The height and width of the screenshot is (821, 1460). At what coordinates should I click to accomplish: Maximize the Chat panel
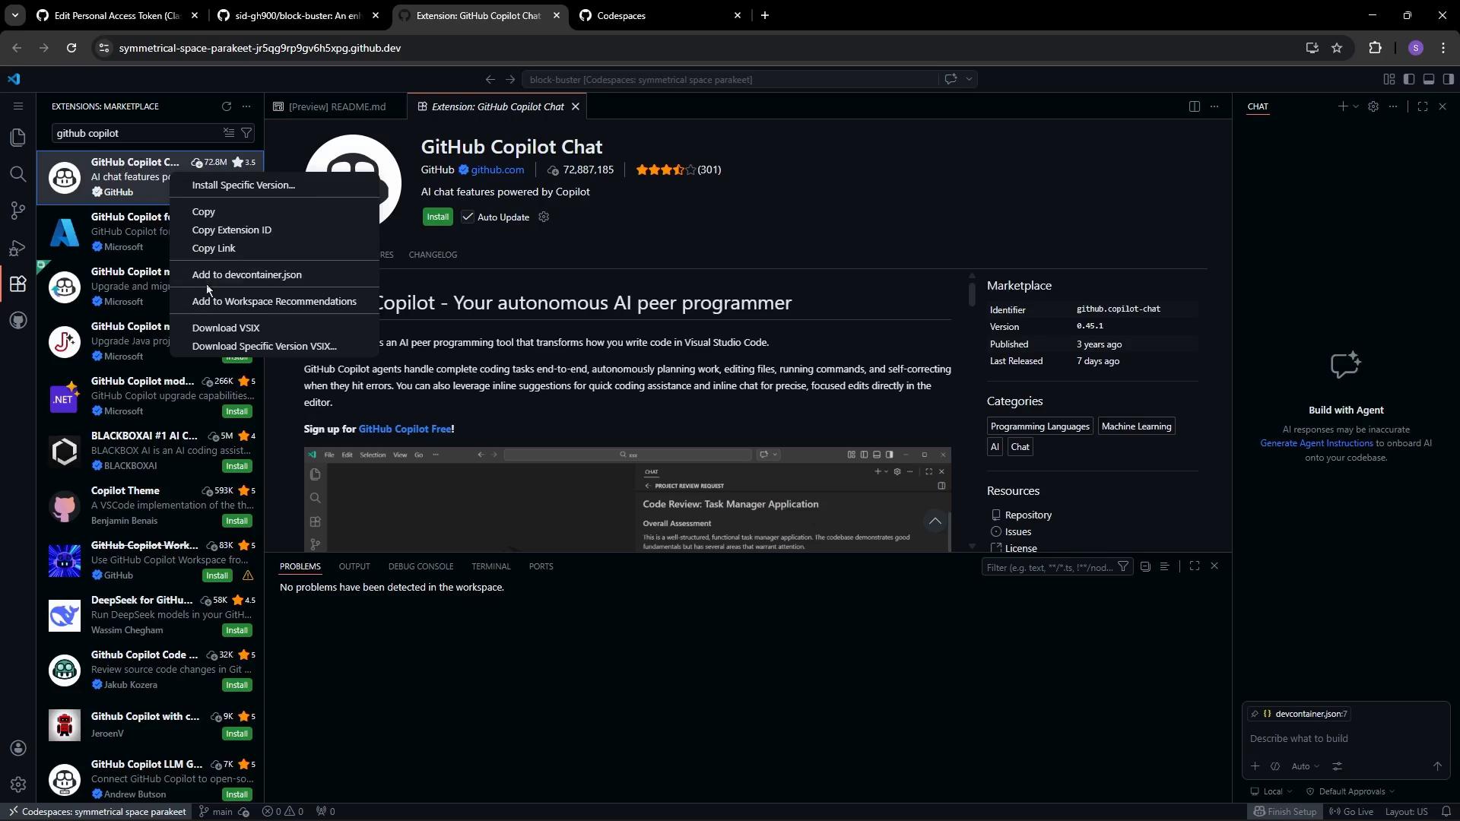(1422, 106)
